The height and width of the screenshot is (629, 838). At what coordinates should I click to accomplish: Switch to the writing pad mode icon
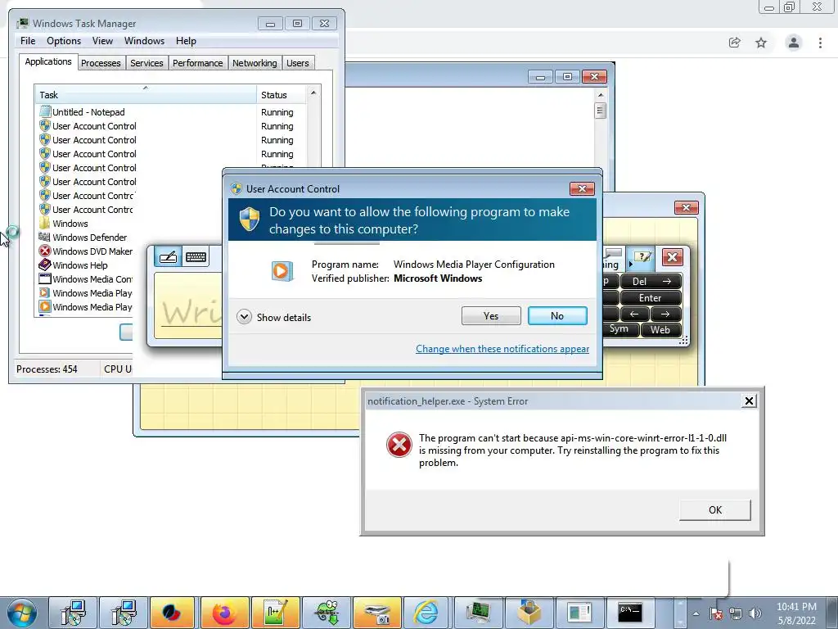[169, 256]
